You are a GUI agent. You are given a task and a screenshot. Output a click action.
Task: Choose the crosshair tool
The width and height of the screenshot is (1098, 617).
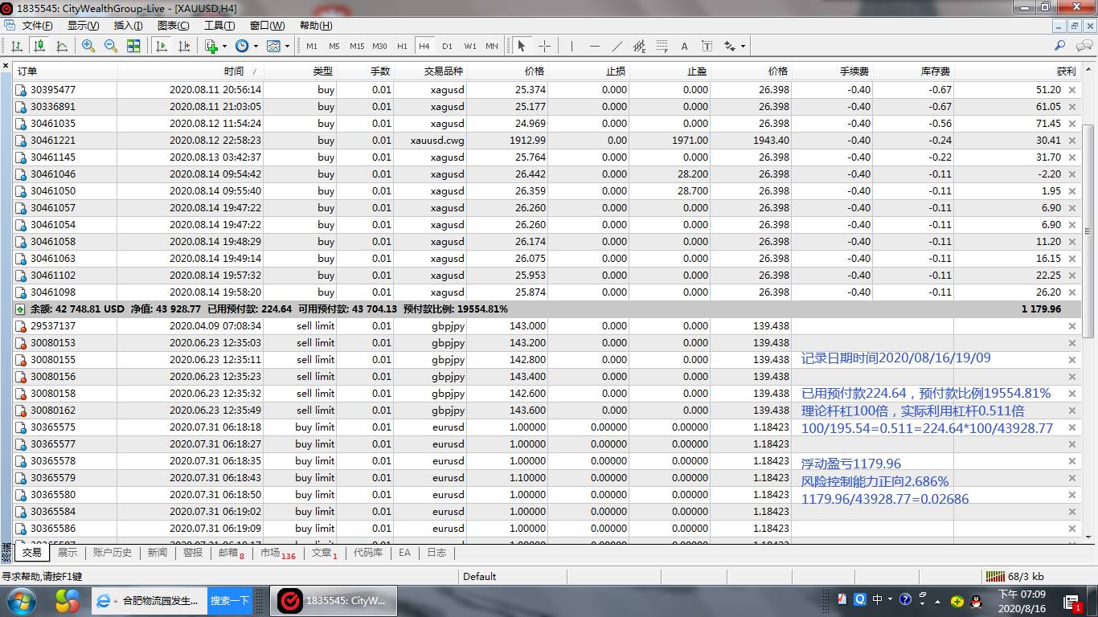(544, 46)
